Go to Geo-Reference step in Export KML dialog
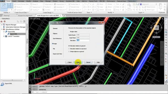Screen dimensions: 168x94 tap(57, 38)
